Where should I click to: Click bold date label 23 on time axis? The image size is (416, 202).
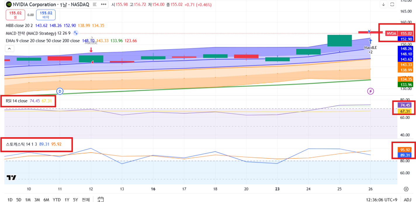[277, 189]
